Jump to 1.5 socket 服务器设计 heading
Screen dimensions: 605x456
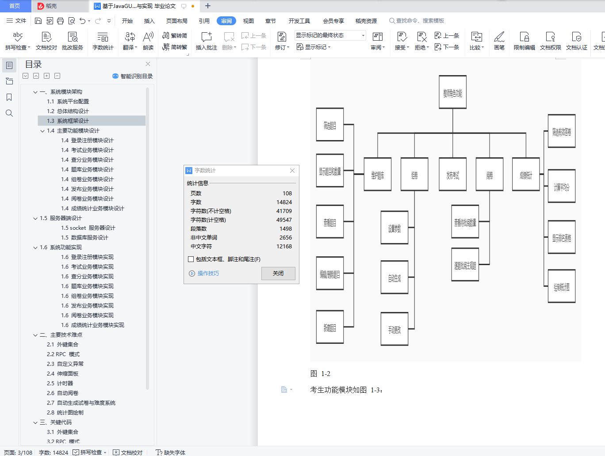(88, 228)
